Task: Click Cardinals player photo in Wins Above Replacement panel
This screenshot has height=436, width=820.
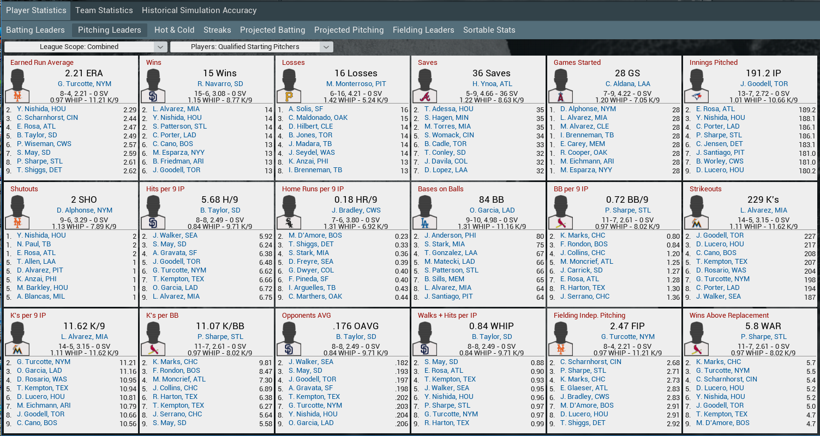Action: (696, 339)
